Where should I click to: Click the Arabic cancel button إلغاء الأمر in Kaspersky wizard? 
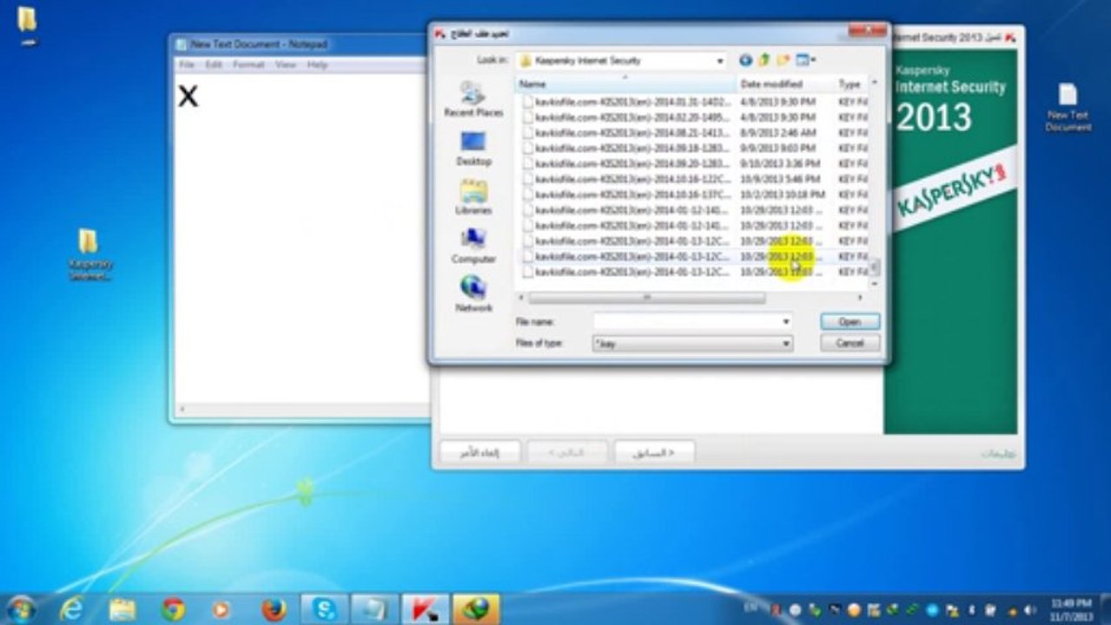tap(480, 452)
